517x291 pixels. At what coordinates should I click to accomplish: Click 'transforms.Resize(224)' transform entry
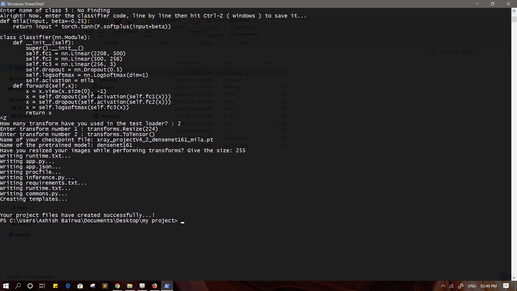pyautogui.click(x=123, y=129)
